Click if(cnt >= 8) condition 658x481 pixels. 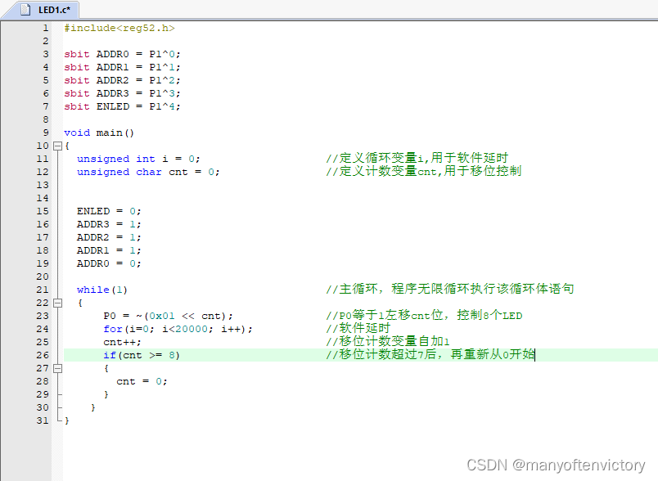142,355
